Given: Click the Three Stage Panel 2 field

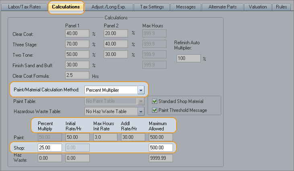Looking at the screenshot, I should 116,44.
